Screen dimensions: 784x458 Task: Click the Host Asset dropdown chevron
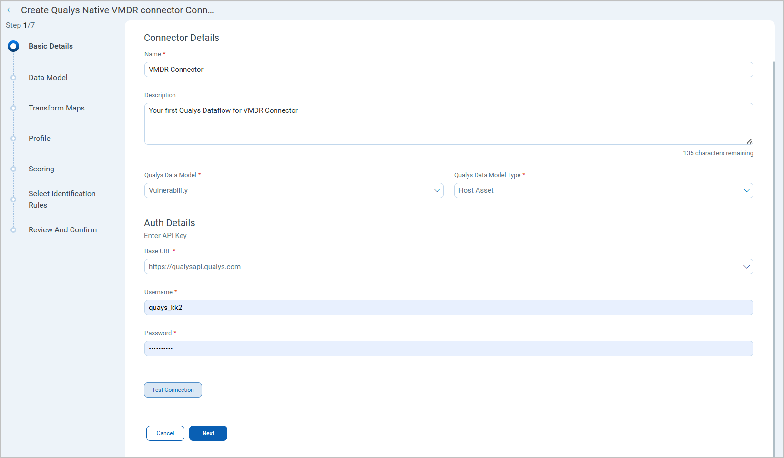click(747, 190)
